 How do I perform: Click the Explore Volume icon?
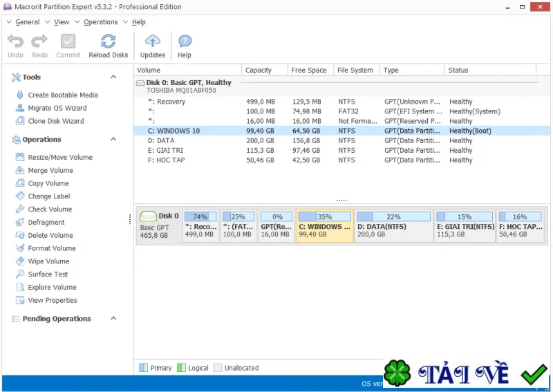click(x=20, y=287)
